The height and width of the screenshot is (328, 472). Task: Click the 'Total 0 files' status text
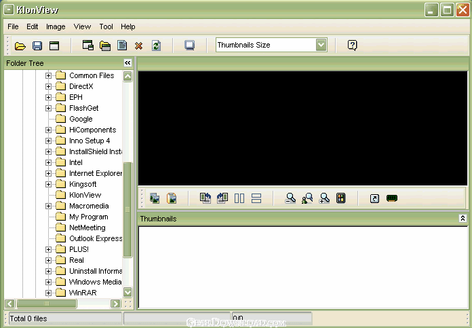pos(28,318)
